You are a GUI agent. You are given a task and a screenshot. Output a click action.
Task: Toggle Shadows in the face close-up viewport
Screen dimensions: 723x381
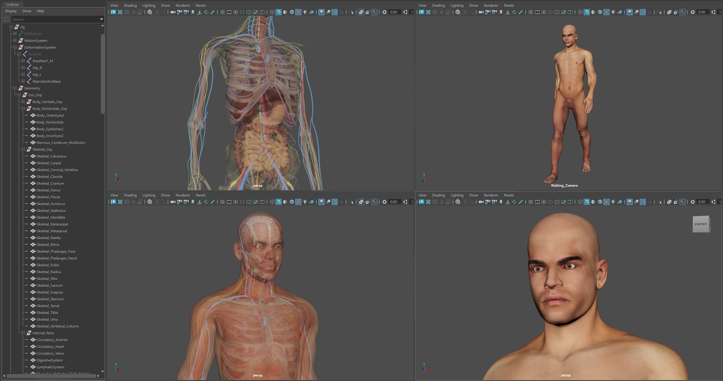coord(620,202)
